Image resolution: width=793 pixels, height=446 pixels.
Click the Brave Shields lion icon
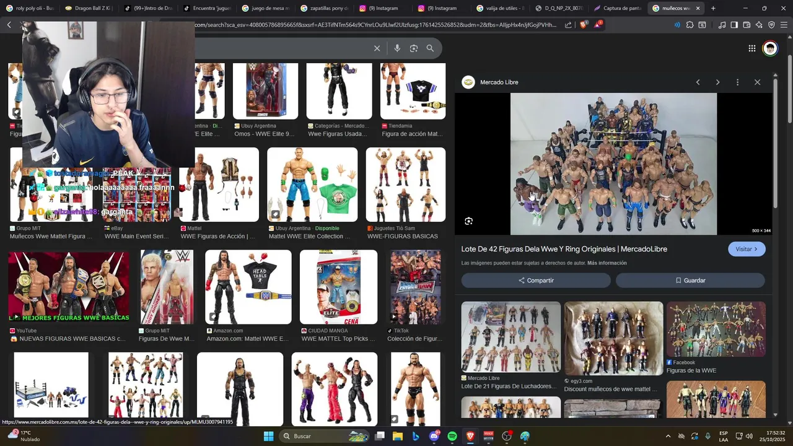583,25
